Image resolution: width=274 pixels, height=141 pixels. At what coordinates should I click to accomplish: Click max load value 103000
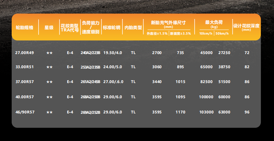pos(206,112)
